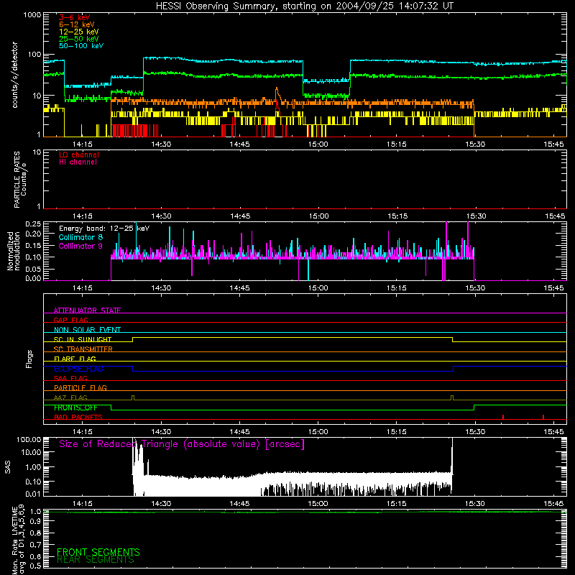The image size is (575, 575).
Task: Click the FRONT SEGMENTS legend label
Action: click(x=98, y=552)
